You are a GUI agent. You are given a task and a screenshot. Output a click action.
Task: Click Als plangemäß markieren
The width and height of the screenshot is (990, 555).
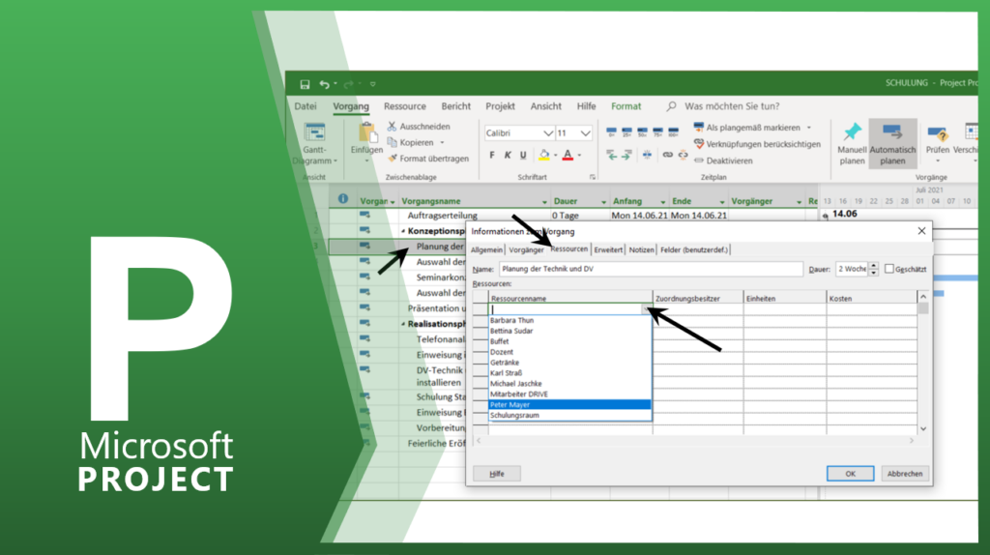click(x=747, y=128)
